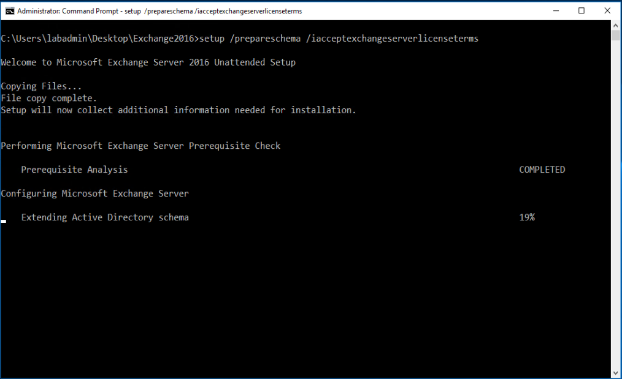Click the Prerequisite Check heading line

pos(140,146)
